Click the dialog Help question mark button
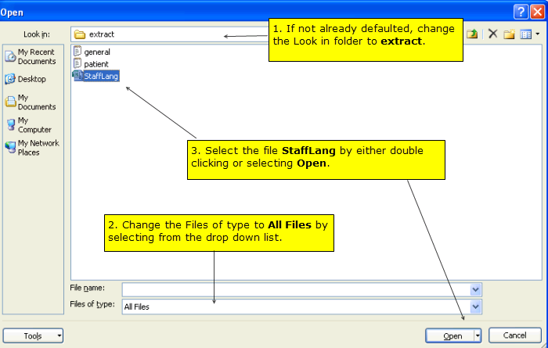 point(520,11)
